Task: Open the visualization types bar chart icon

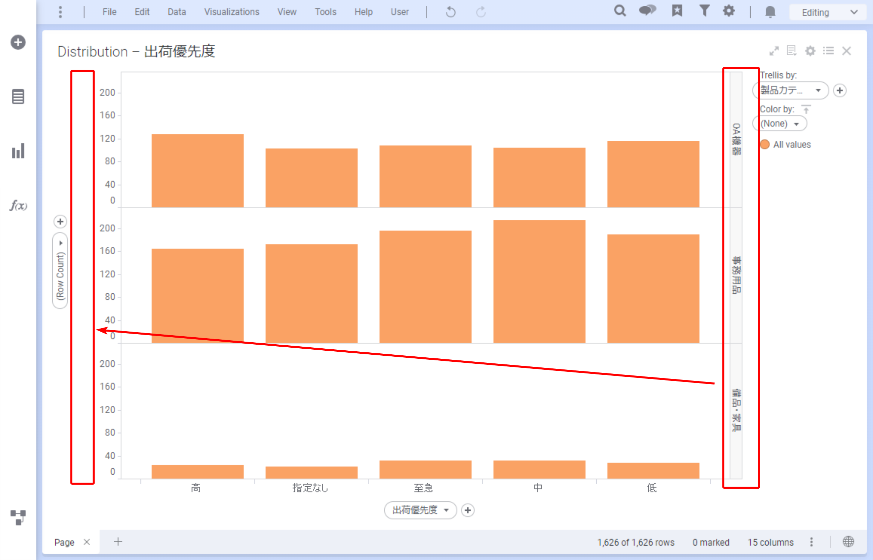Action: (x=18, y=151)
